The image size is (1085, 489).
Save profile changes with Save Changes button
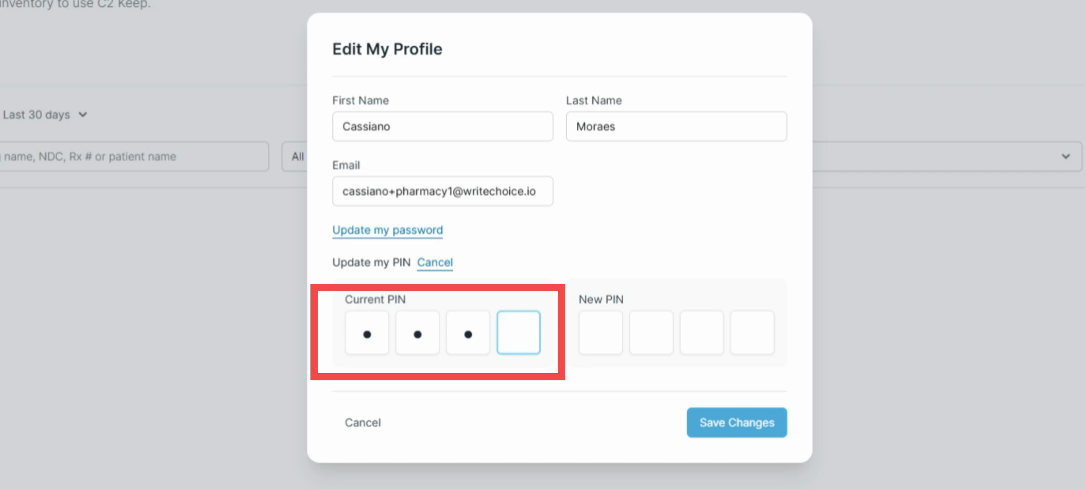tap(736, 422)
